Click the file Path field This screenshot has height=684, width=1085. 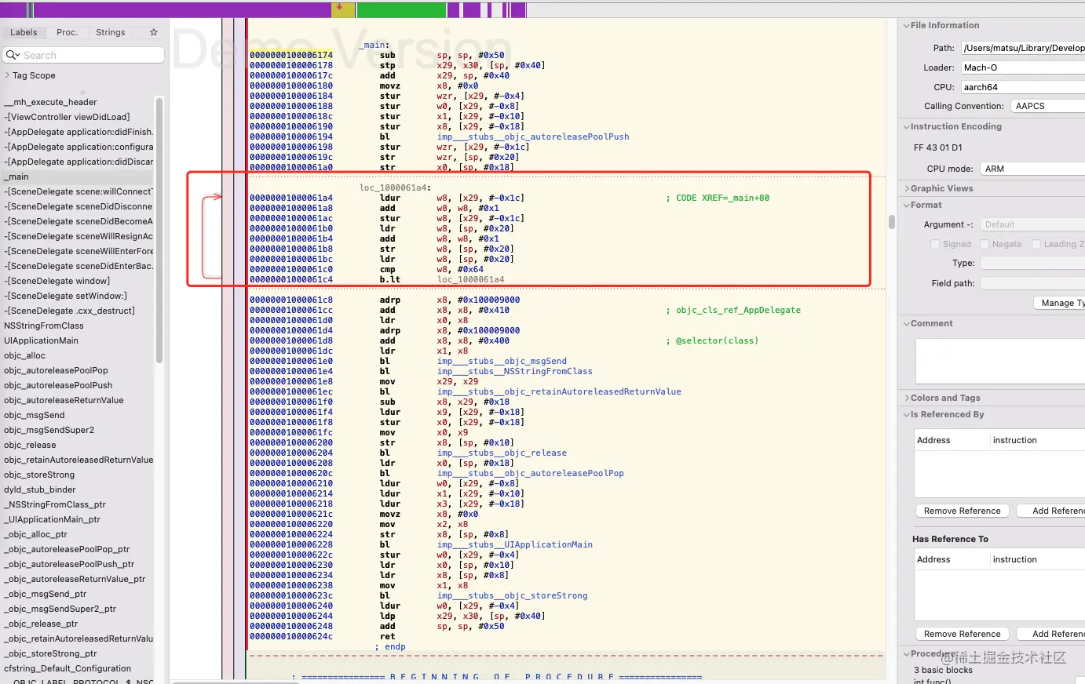(1023, 48)
